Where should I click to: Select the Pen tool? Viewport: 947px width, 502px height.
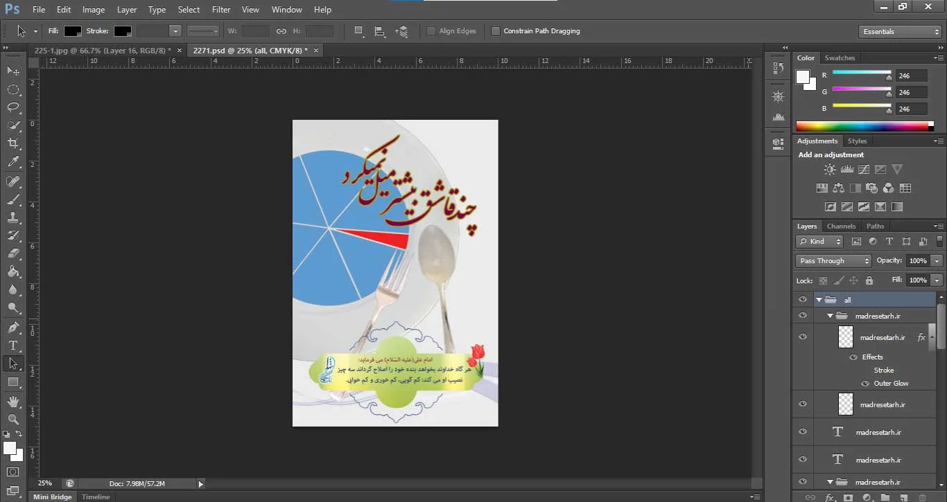click(x=13, y=328)
